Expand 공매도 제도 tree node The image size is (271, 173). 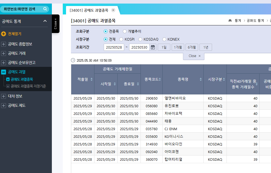click(x=4, y=105)
